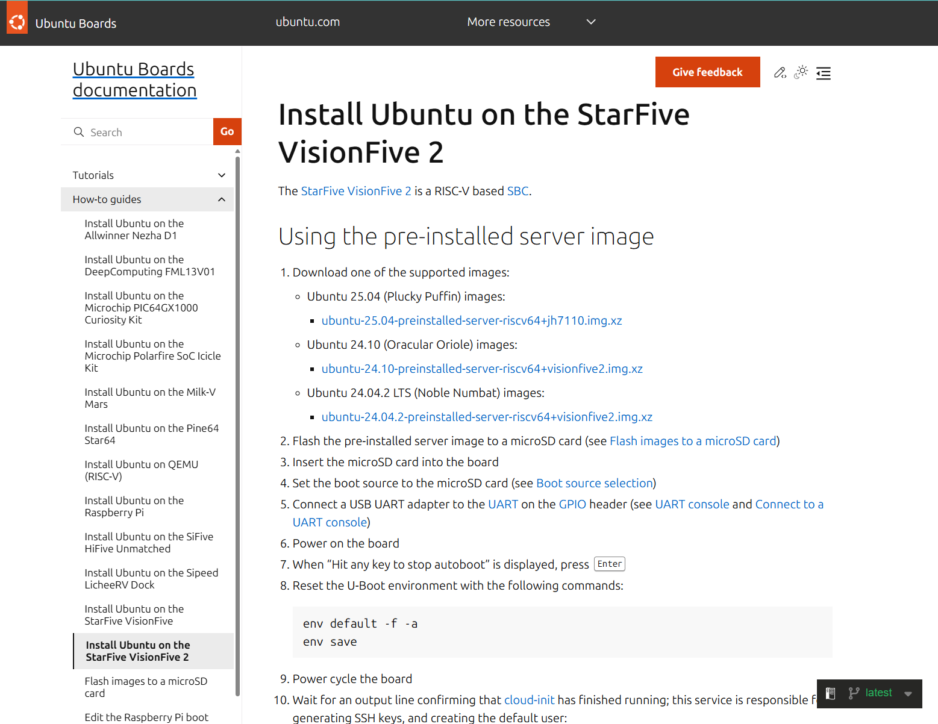Image resolution: width=938 pixels, height=724 pixels.
Task: Click the SBC glossary link
Action: pos(518,191)
